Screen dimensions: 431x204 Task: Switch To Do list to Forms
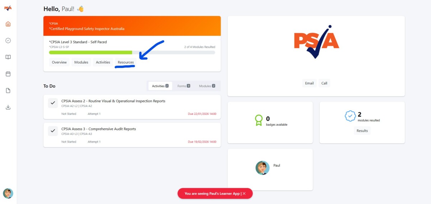click(x=184, y=86)
